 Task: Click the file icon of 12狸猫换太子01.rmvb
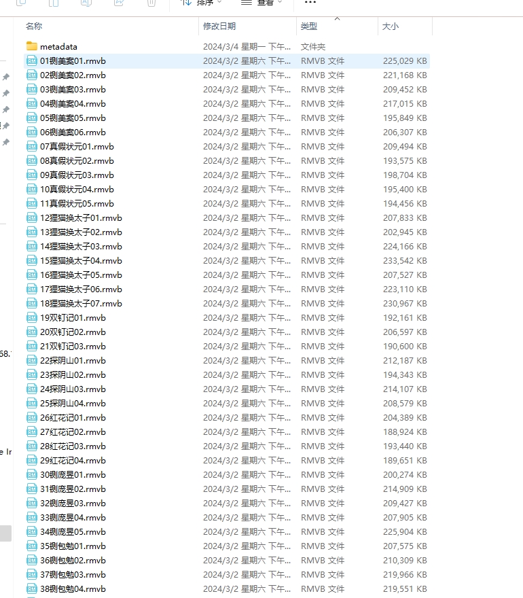tap(32, 217)
